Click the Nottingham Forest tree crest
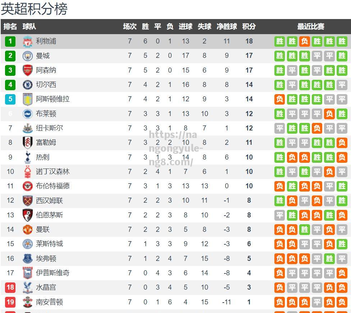The width and height of the screenshot is (351, 313). tap(28, 172)
